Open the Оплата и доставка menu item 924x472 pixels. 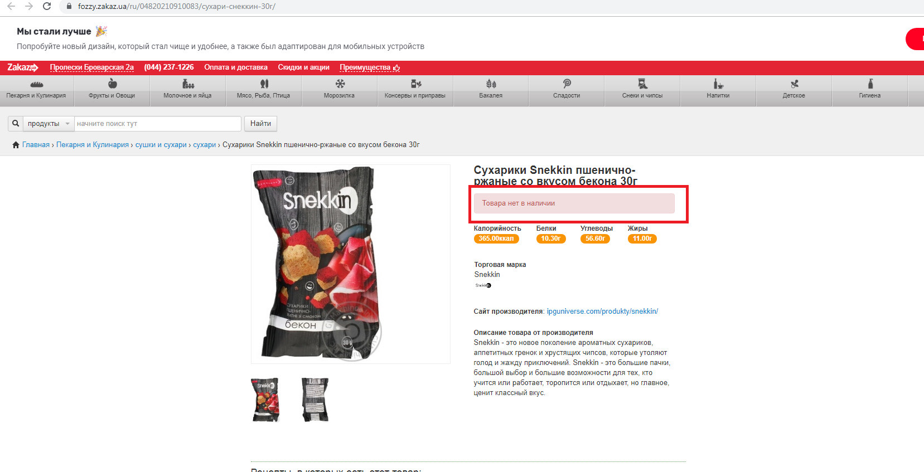[x=236, y=67]
